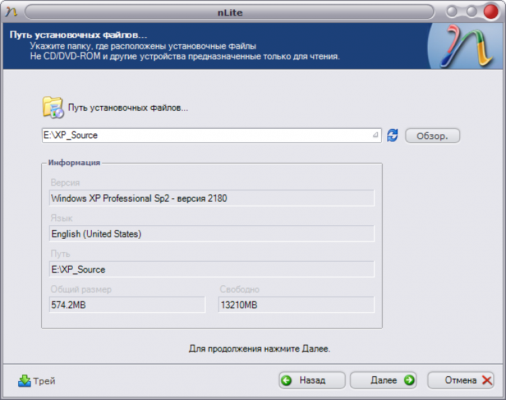Click the Обзор. browse button
The image size is (506, 400).
point(432,136)
